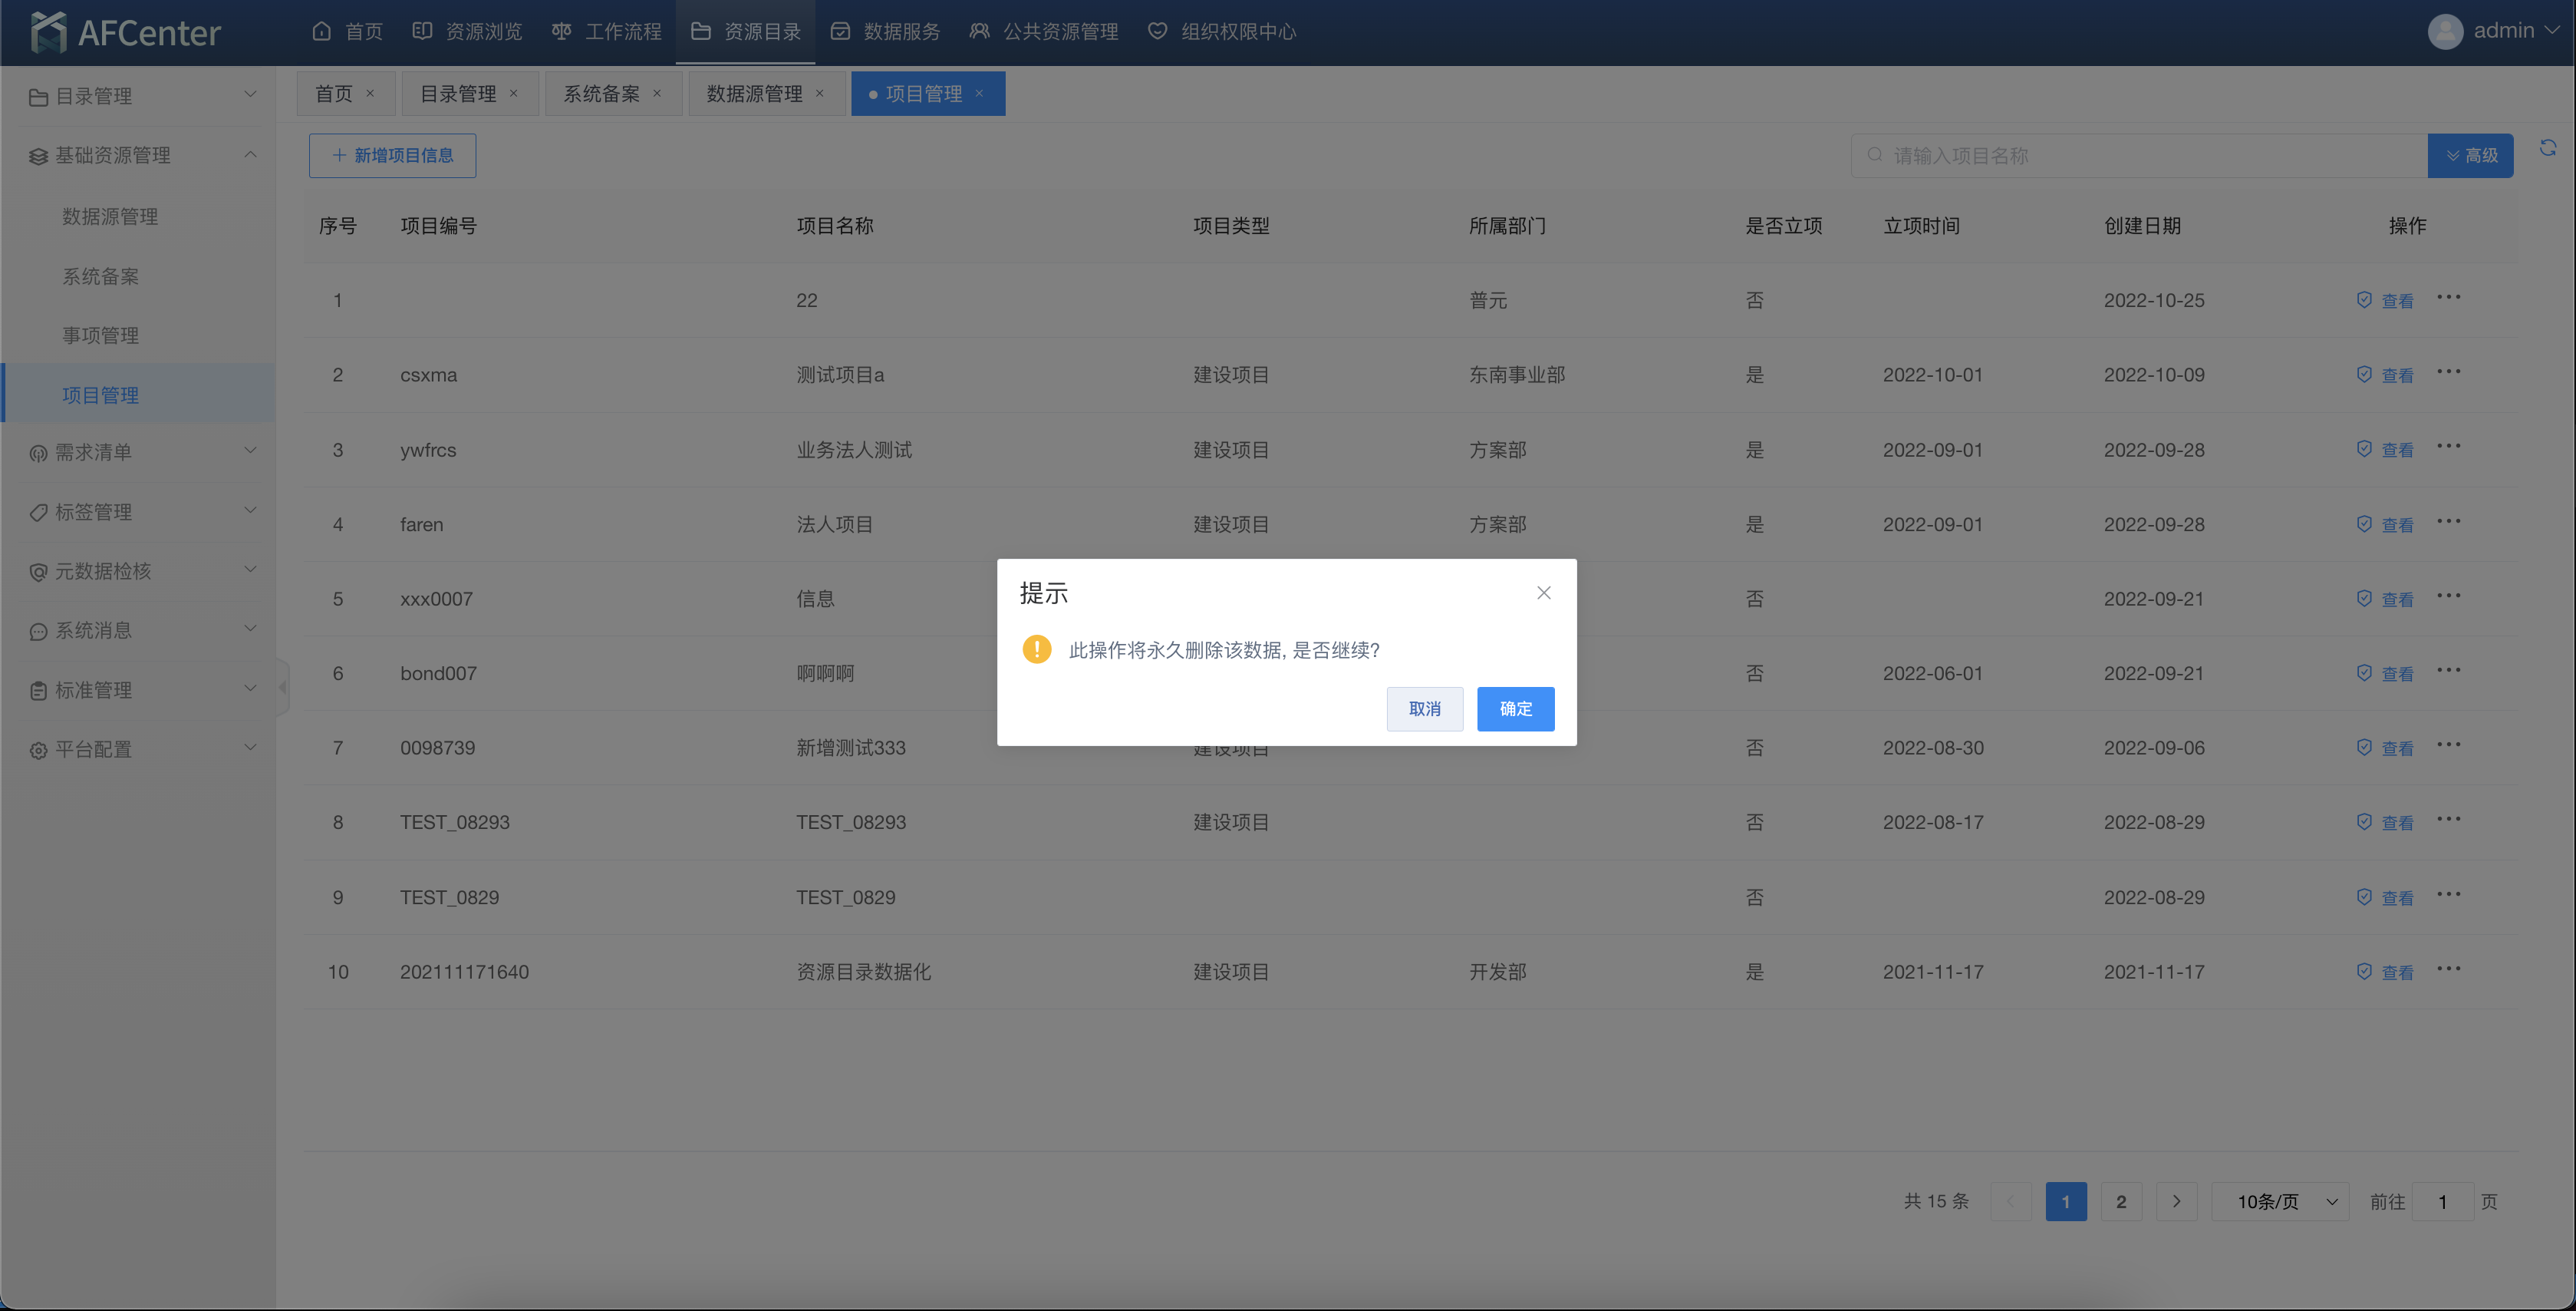Switch to the 系统备案 tab
Screen dimensions: 2576x1311
tap(601, 94)
